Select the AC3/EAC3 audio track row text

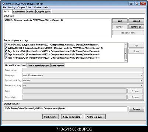pos(53,45)
